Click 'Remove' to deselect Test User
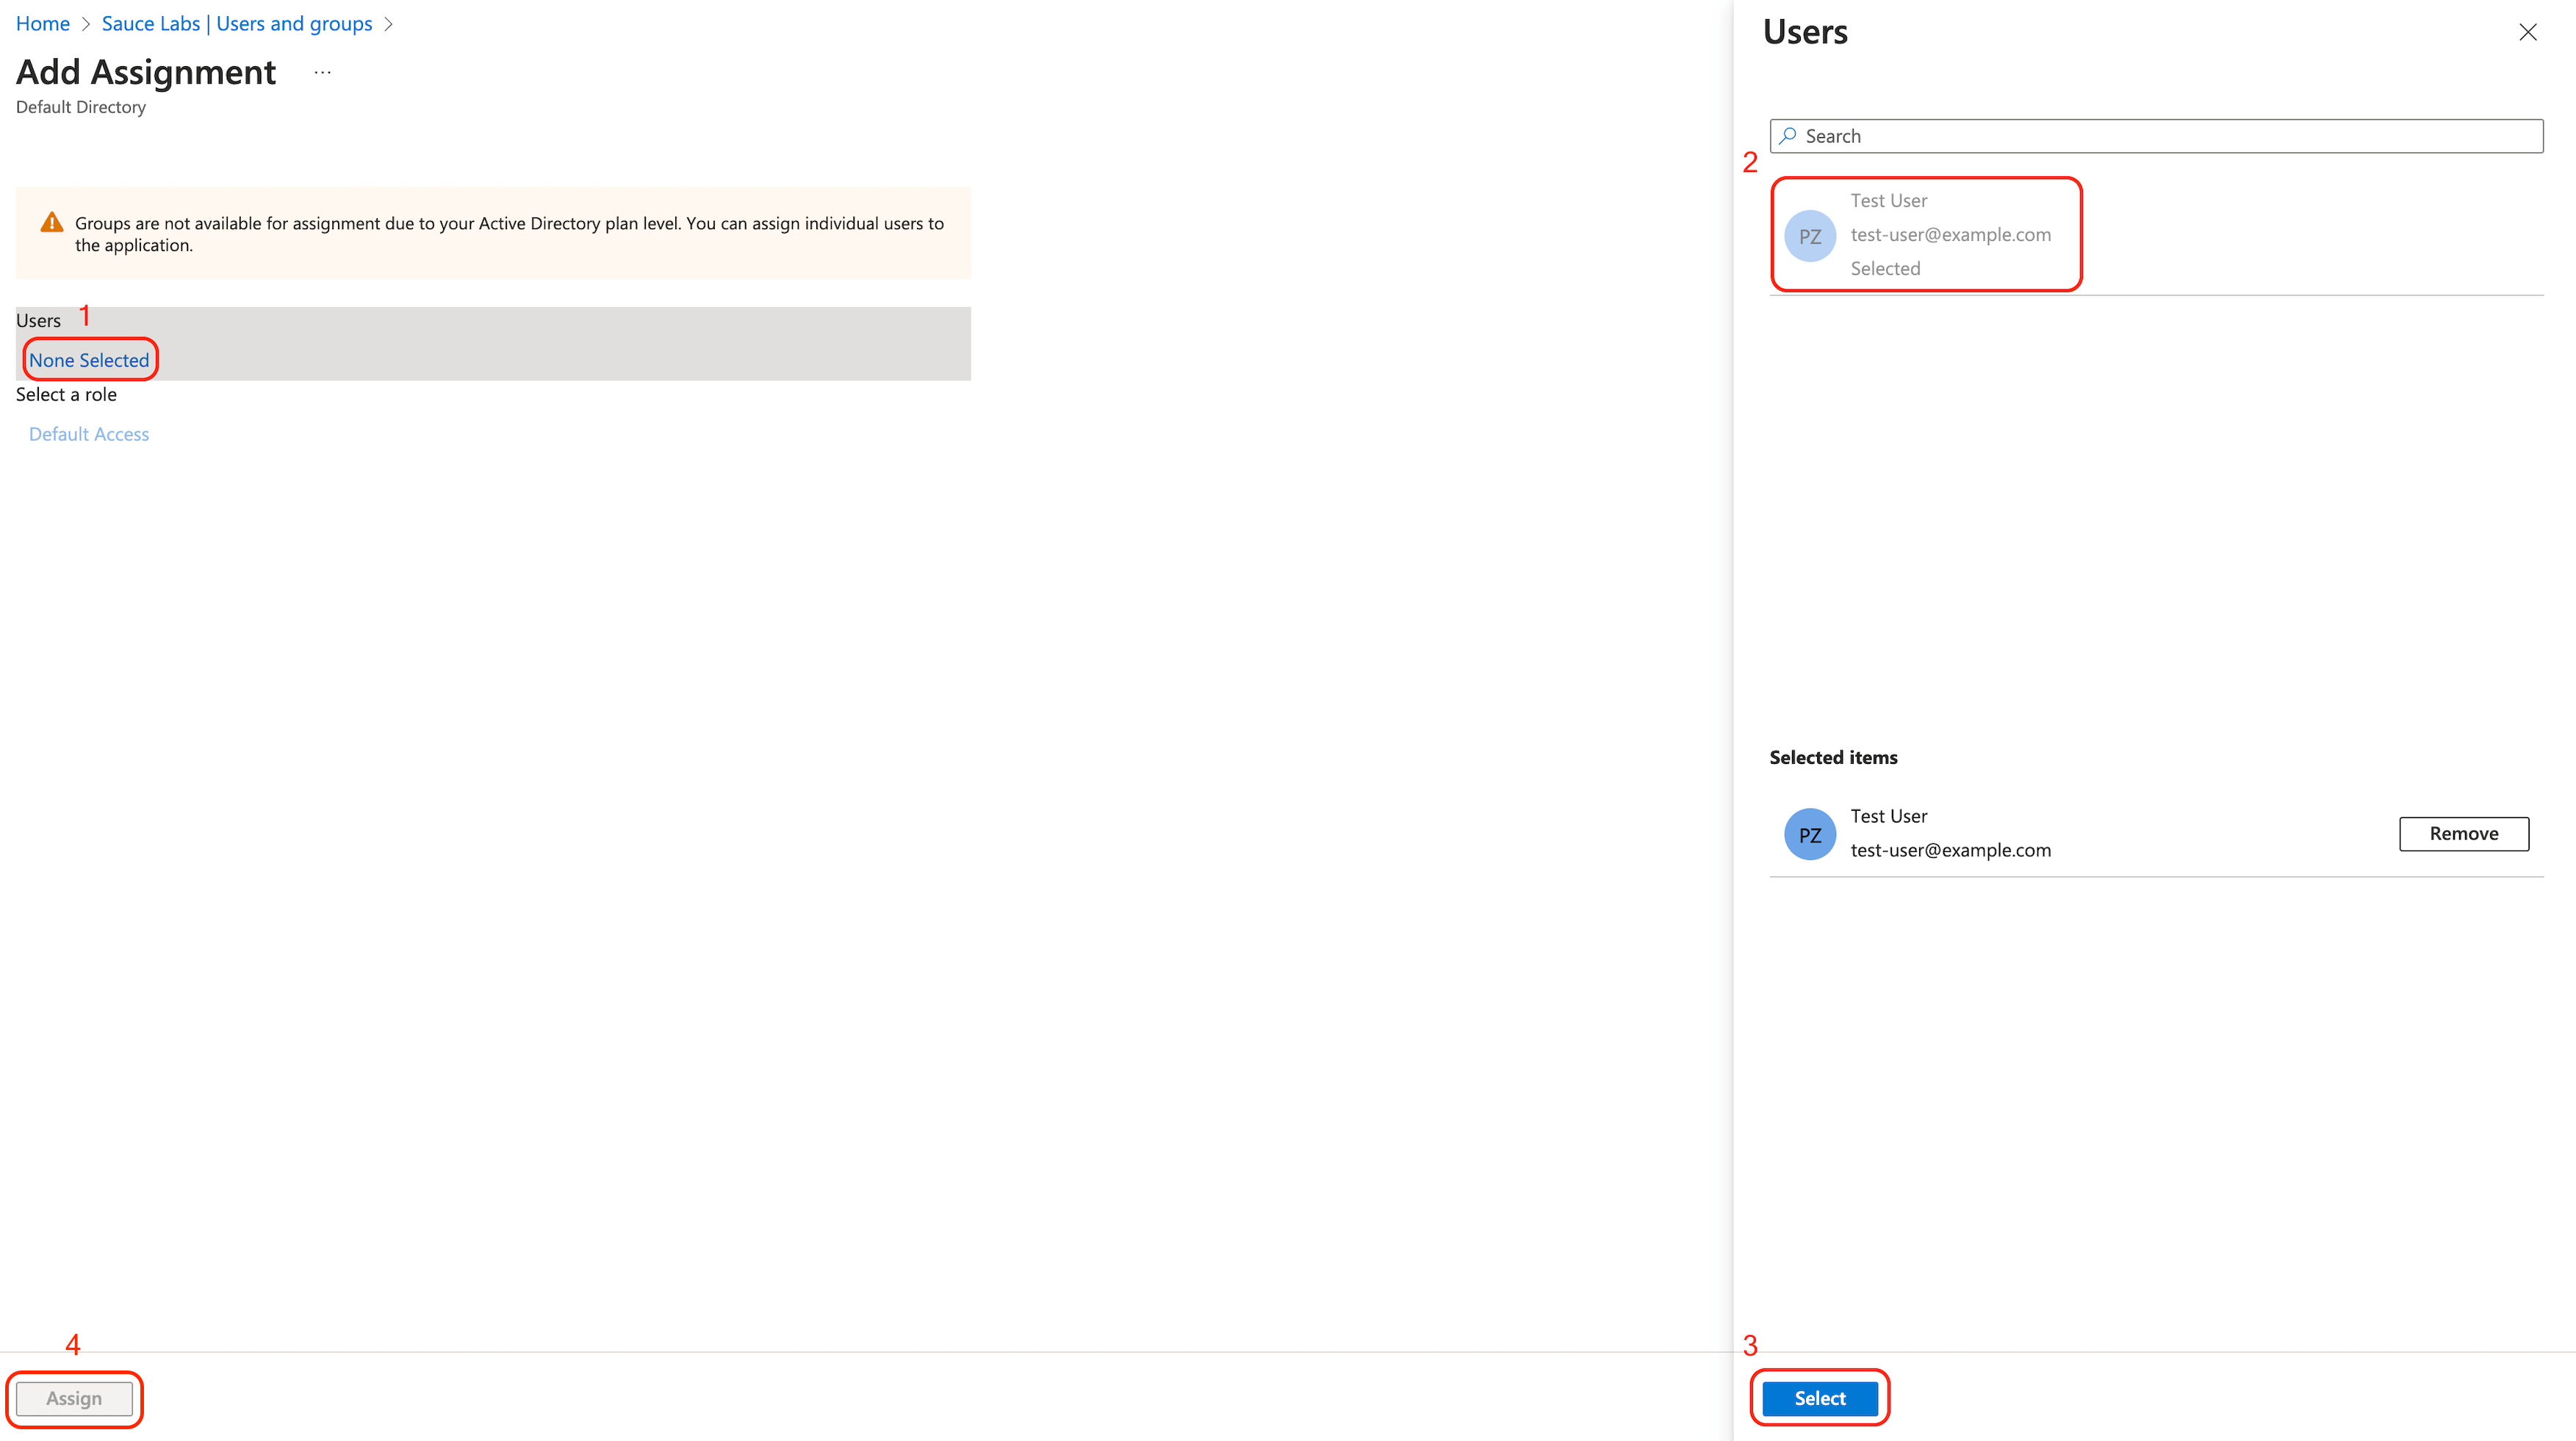 point(2464,833)
